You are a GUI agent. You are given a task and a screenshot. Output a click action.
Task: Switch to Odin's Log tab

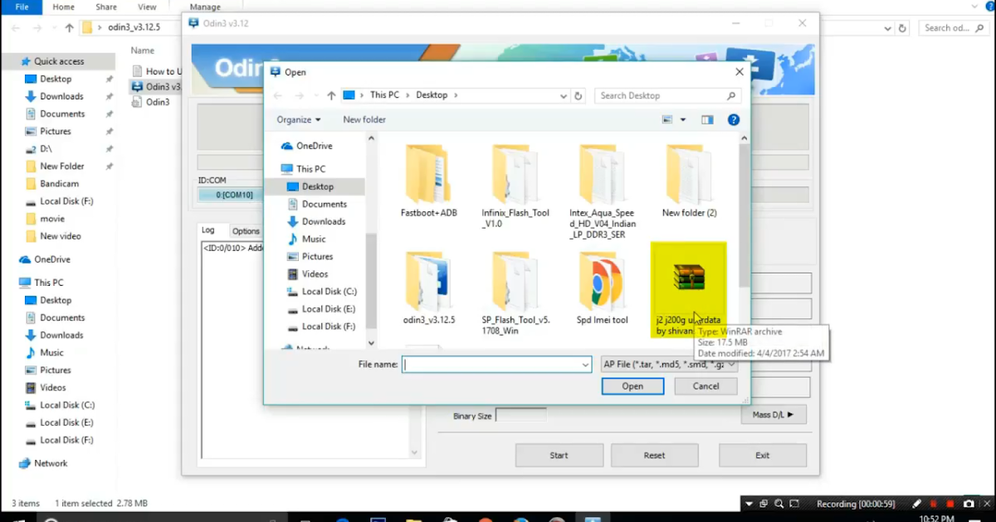coord(208,230)
